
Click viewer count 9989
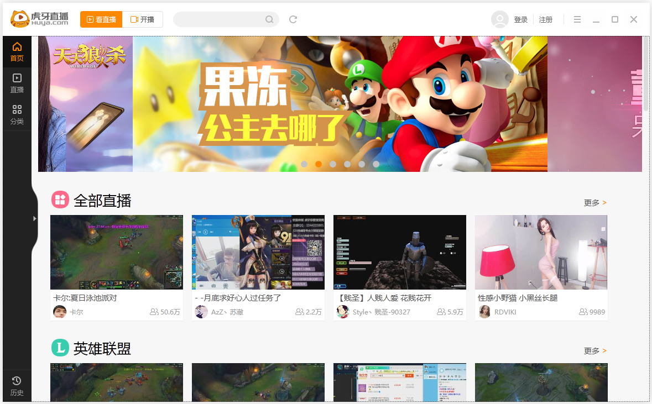point(592,312)
